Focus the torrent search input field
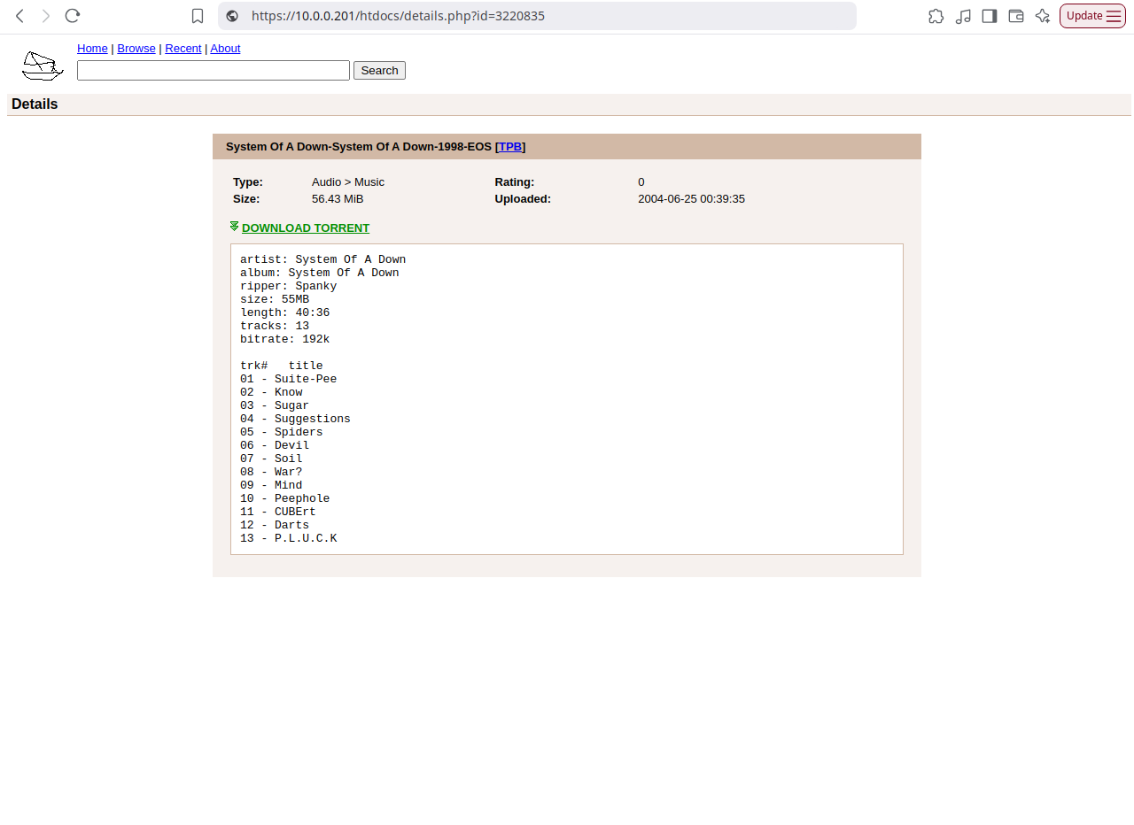 (214, 70)
